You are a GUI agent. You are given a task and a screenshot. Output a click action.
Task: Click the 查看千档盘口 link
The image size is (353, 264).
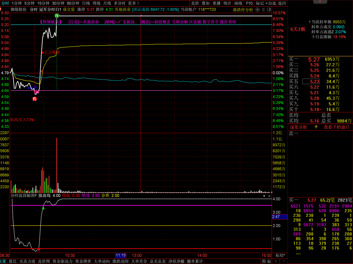click(337, 127)
